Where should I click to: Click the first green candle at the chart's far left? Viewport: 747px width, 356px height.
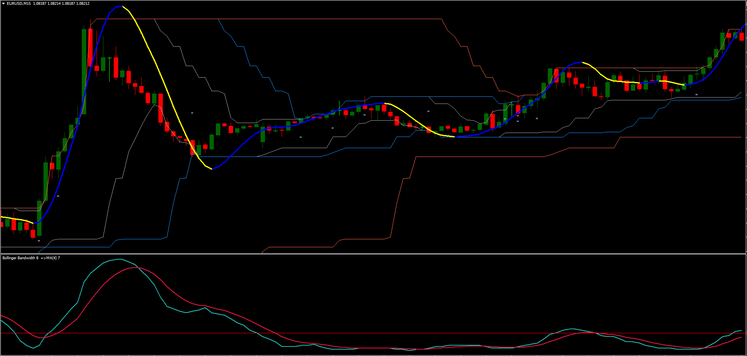7,222
